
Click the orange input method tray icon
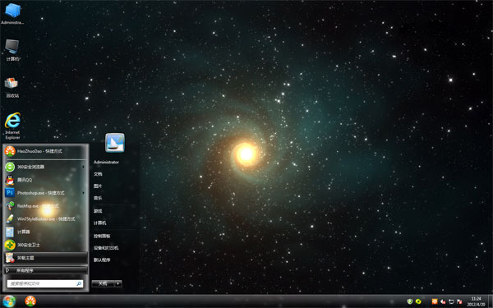(435, 301)
